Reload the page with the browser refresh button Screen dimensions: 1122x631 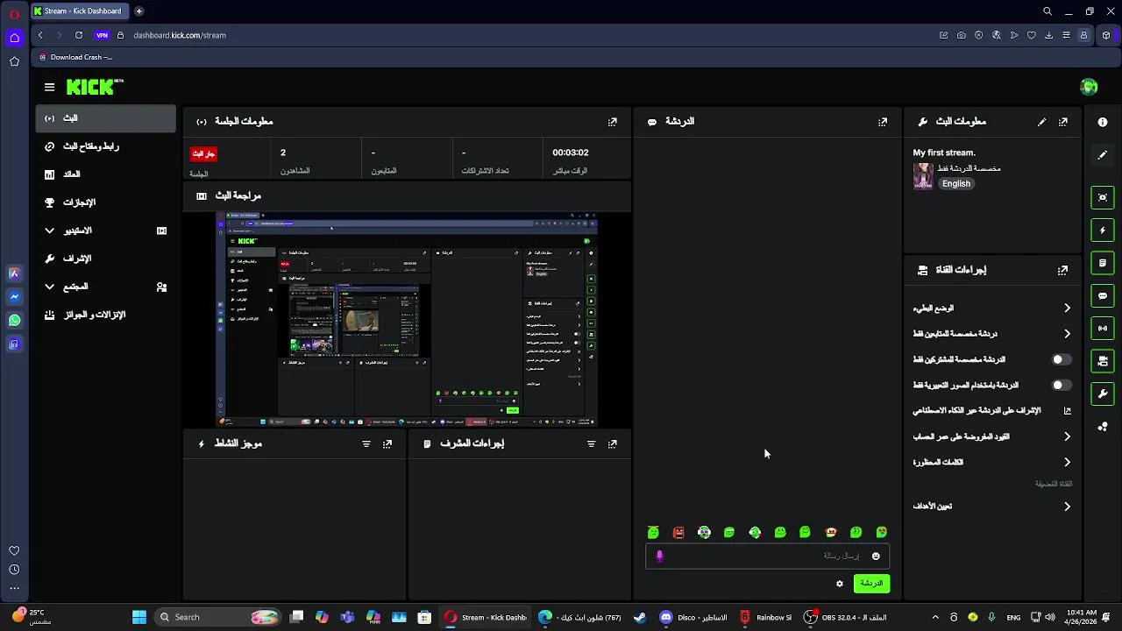tap(79, 35)
